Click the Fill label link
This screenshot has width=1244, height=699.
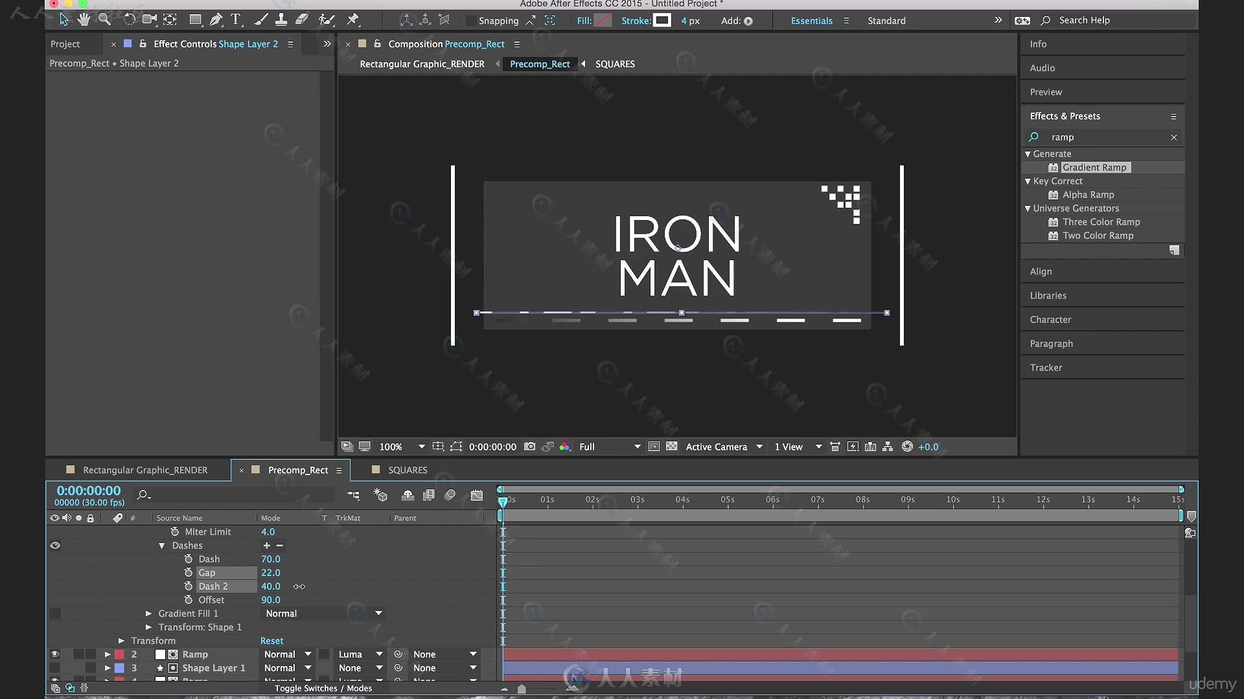(x=584, y=21)
